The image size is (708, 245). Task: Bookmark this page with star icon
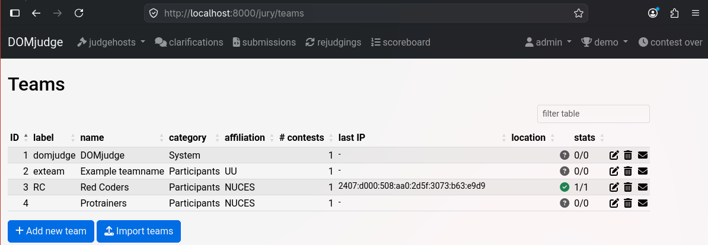(578, 13)
